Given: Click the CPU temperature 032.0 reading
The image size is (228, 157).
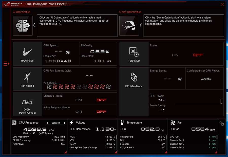Looking at the screenshot, I should [x=152, y=129].
